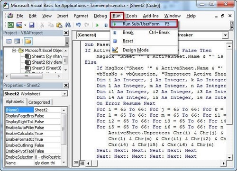This screenshot has width=237, height=171.
Task: Switch to the Categorized tab
Action: [39, 103]
